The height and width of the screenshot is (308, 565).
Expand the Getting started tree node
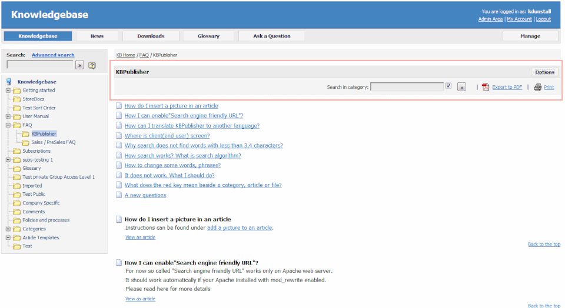pos(8,91)
